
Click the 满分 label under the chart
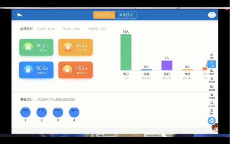[x=126, y=74]
